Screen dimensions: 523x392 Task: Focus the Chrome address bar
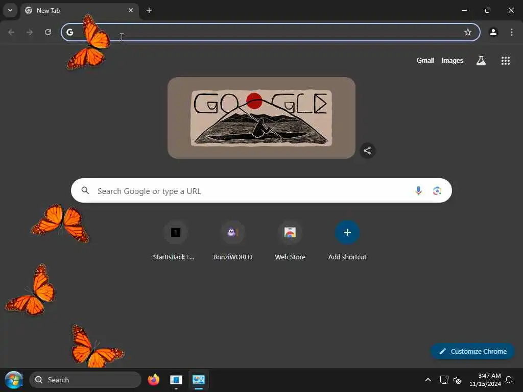[271, 32]
